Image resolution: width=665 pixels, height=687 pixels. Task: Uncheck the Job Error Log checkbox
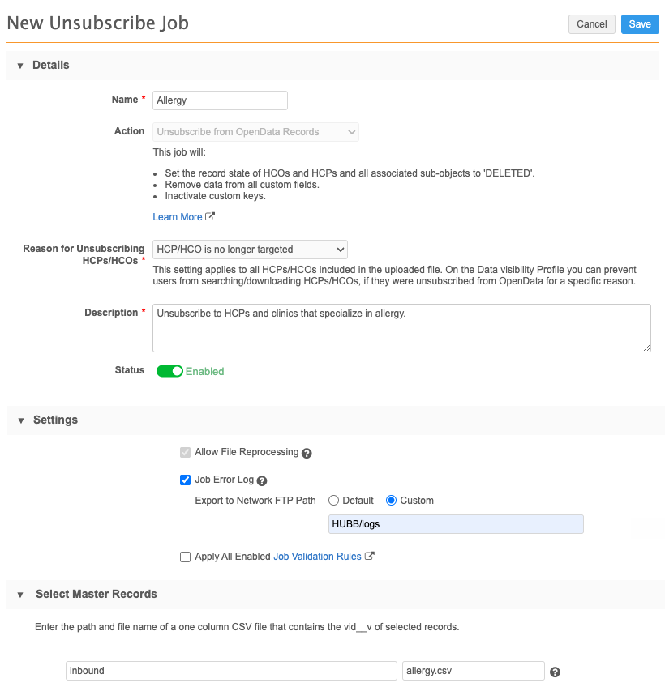pos(185,480)
